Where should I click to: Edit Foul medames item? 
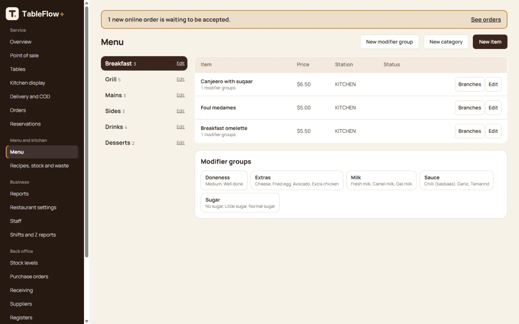tap(493, 108)
